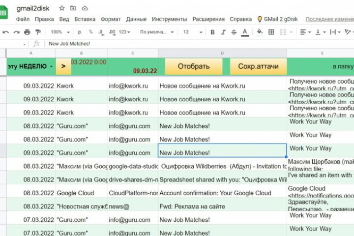Viewport: 354px width, 236px height.
Task: Open the fill color picker
Action: pos(260,32)
